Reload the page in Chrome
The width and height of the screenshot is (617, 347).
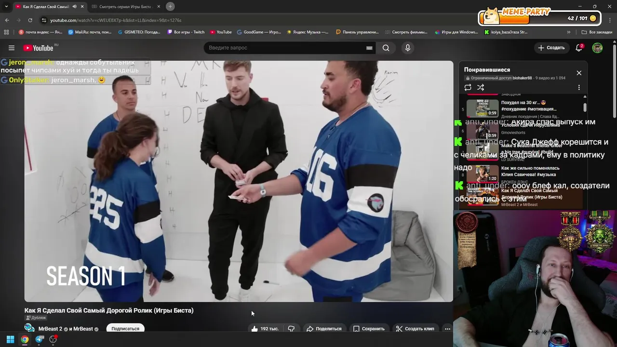[30, 20]
